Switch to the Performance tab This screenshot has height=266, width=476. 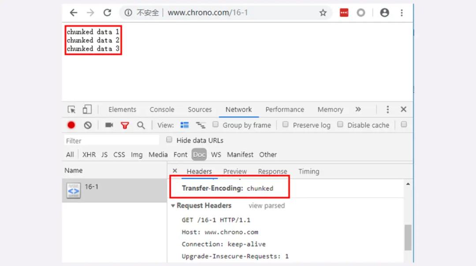click(285, 109)
